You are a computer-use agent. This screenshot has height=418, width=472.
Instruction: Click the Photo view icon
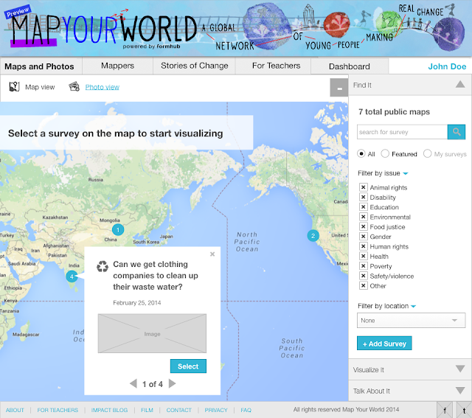(x=74, y=86)
